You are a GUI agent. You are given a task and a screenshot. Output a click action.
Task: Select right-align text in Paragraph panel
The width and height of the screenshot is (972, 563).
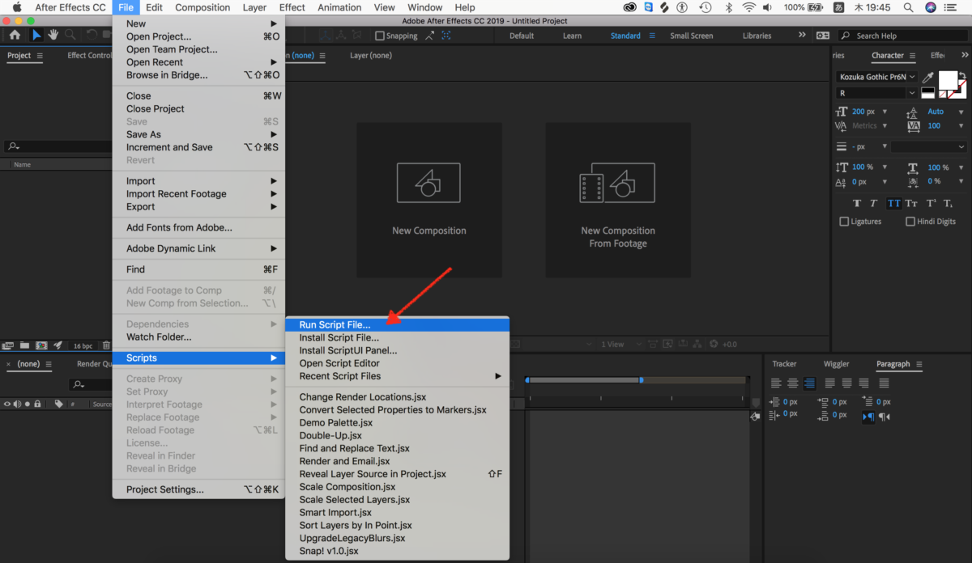click(809, 383)
